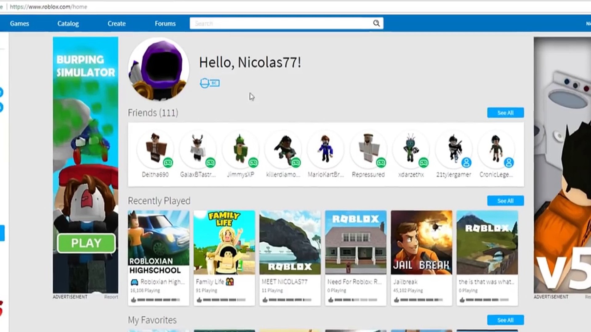Open the Forums page
591x332 pixels.
pos(165,24)
